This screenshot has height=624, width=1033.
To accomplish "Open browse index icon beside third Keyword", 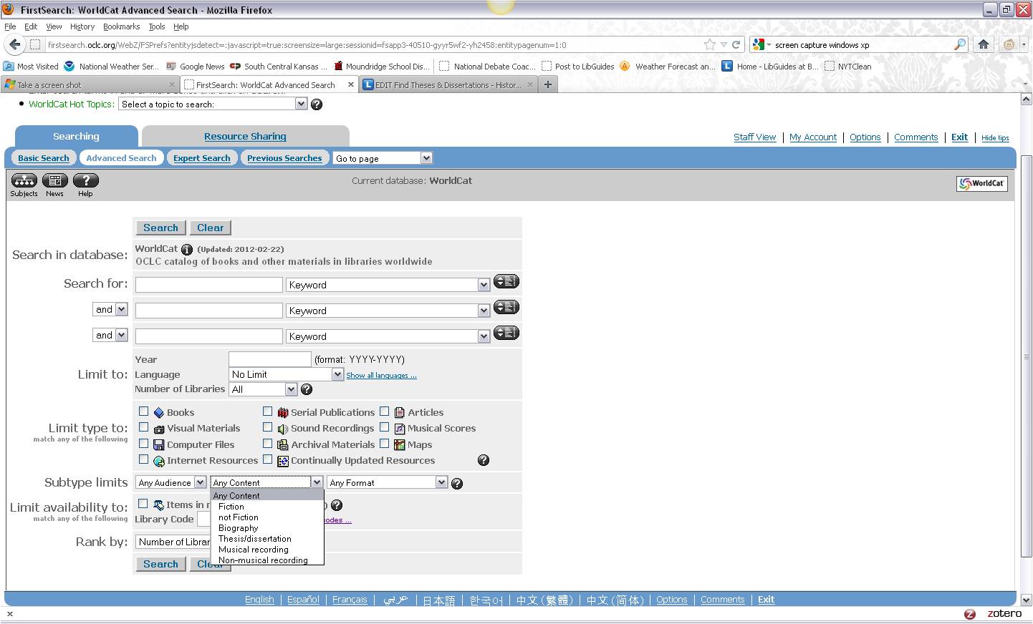I will click(506, 333).
